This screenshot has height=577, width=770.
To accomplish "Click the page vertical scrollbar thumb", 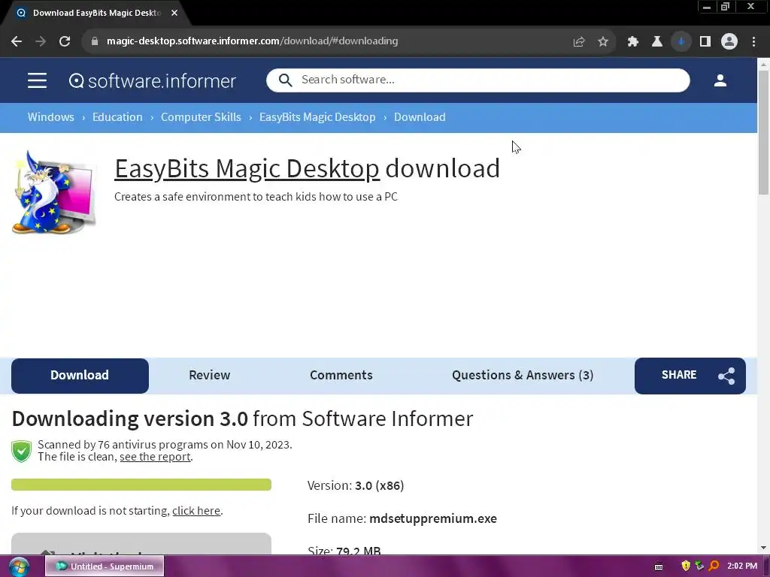I will point(764,132).
